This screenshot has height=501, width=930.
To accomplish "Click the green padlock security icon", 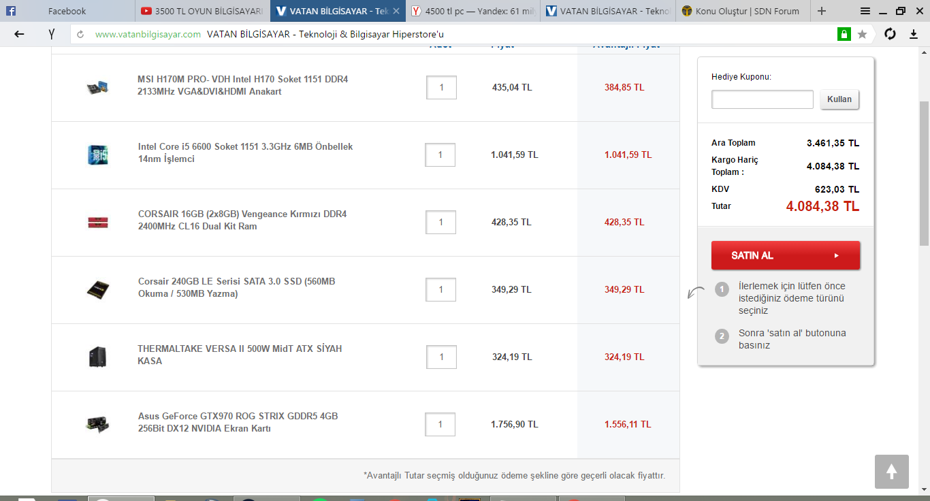I will tap(844, 34).
